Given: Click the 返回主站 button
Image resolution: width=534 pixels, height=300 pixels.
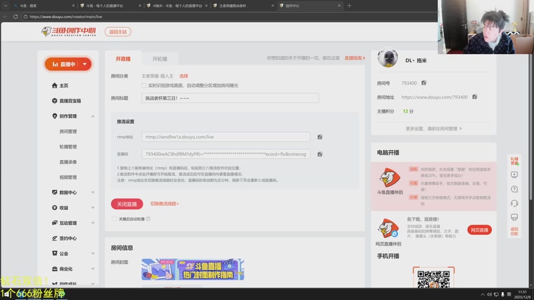Looking at the screenshot, I should coord(118,31).
